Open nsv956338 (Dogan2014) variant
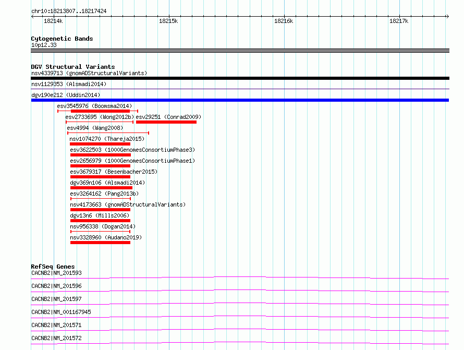This screenshot has width=464, height=350. 103,226
